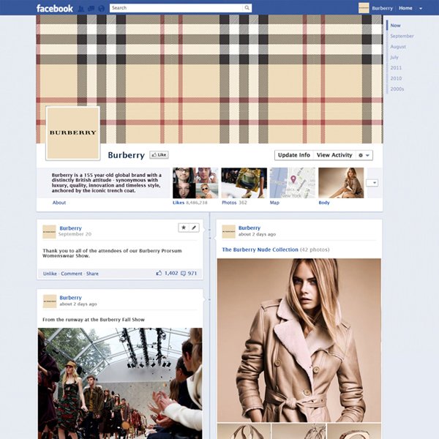This screenshot has height=439, width=439.
Task: Open 'about 2 days ago' on Nude Collection post
Action: [257, 234]
